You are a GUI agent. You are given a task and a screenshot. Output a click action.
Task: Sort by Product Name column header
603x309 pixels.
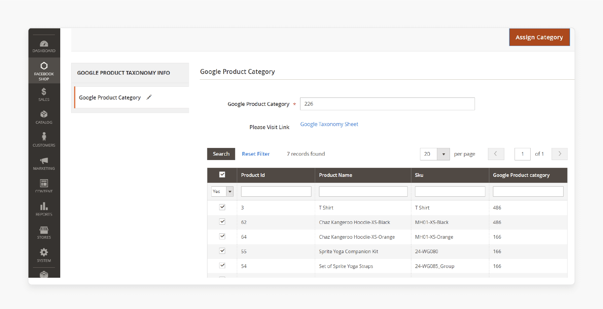(x=363, y=175)
